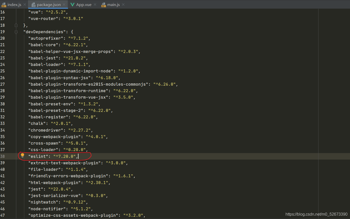Click "extract-text-webpack-plugin" key
Image resolution: width=350 pixels, height=219 pixels.
click(x=64, y=163)
